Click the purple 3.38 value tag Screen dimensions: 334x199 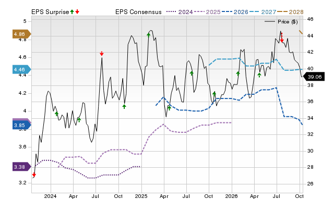pos(21,167)
